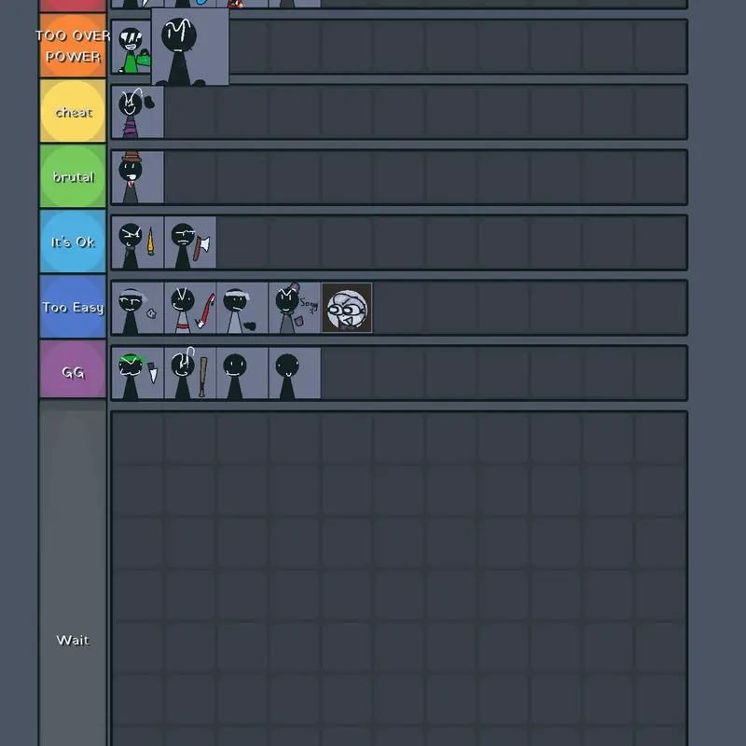Click the light-blue 'It's Ok' tier label

point(73,242)
